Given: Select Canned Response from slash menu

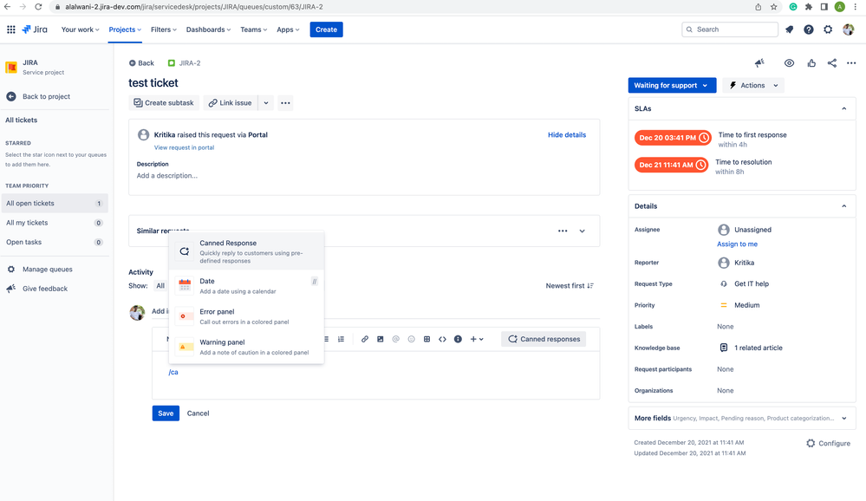Looking at the screenshot, I should coord(246,251).
